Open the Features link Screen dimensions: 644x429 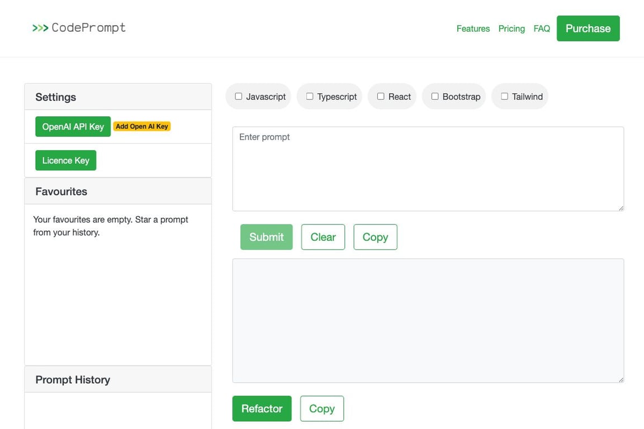473,28
